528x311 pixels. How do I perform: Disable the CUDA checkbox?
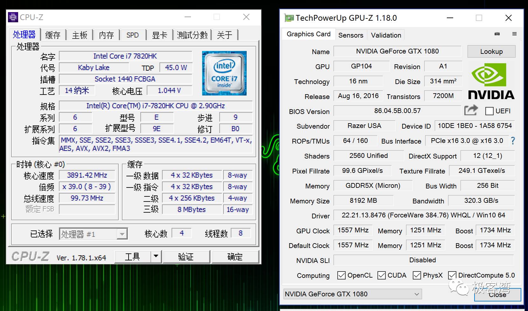click(x=382, y=275)
